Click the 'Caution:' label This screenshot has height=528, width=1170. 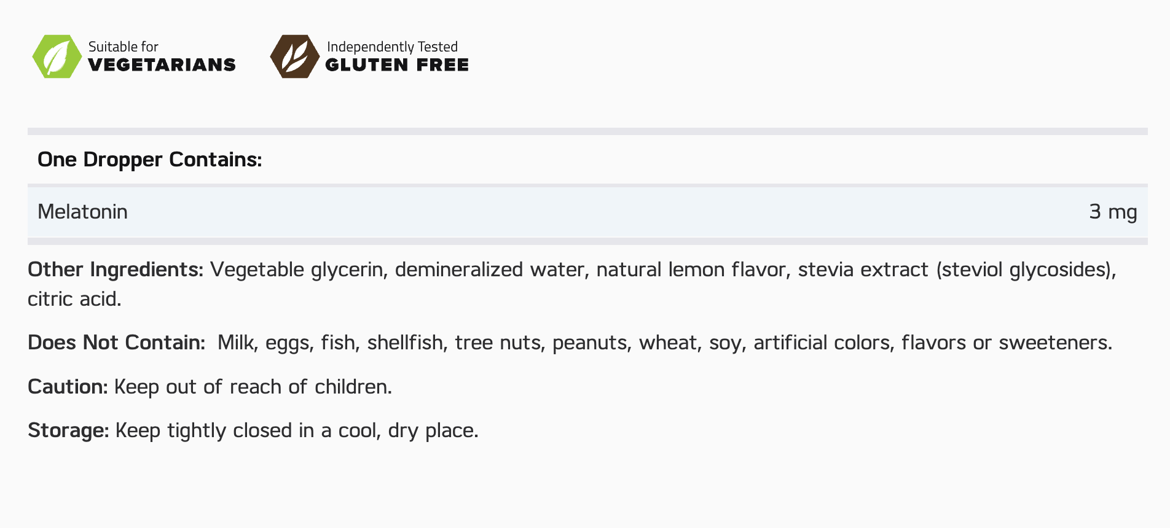[x=68, y=387]
